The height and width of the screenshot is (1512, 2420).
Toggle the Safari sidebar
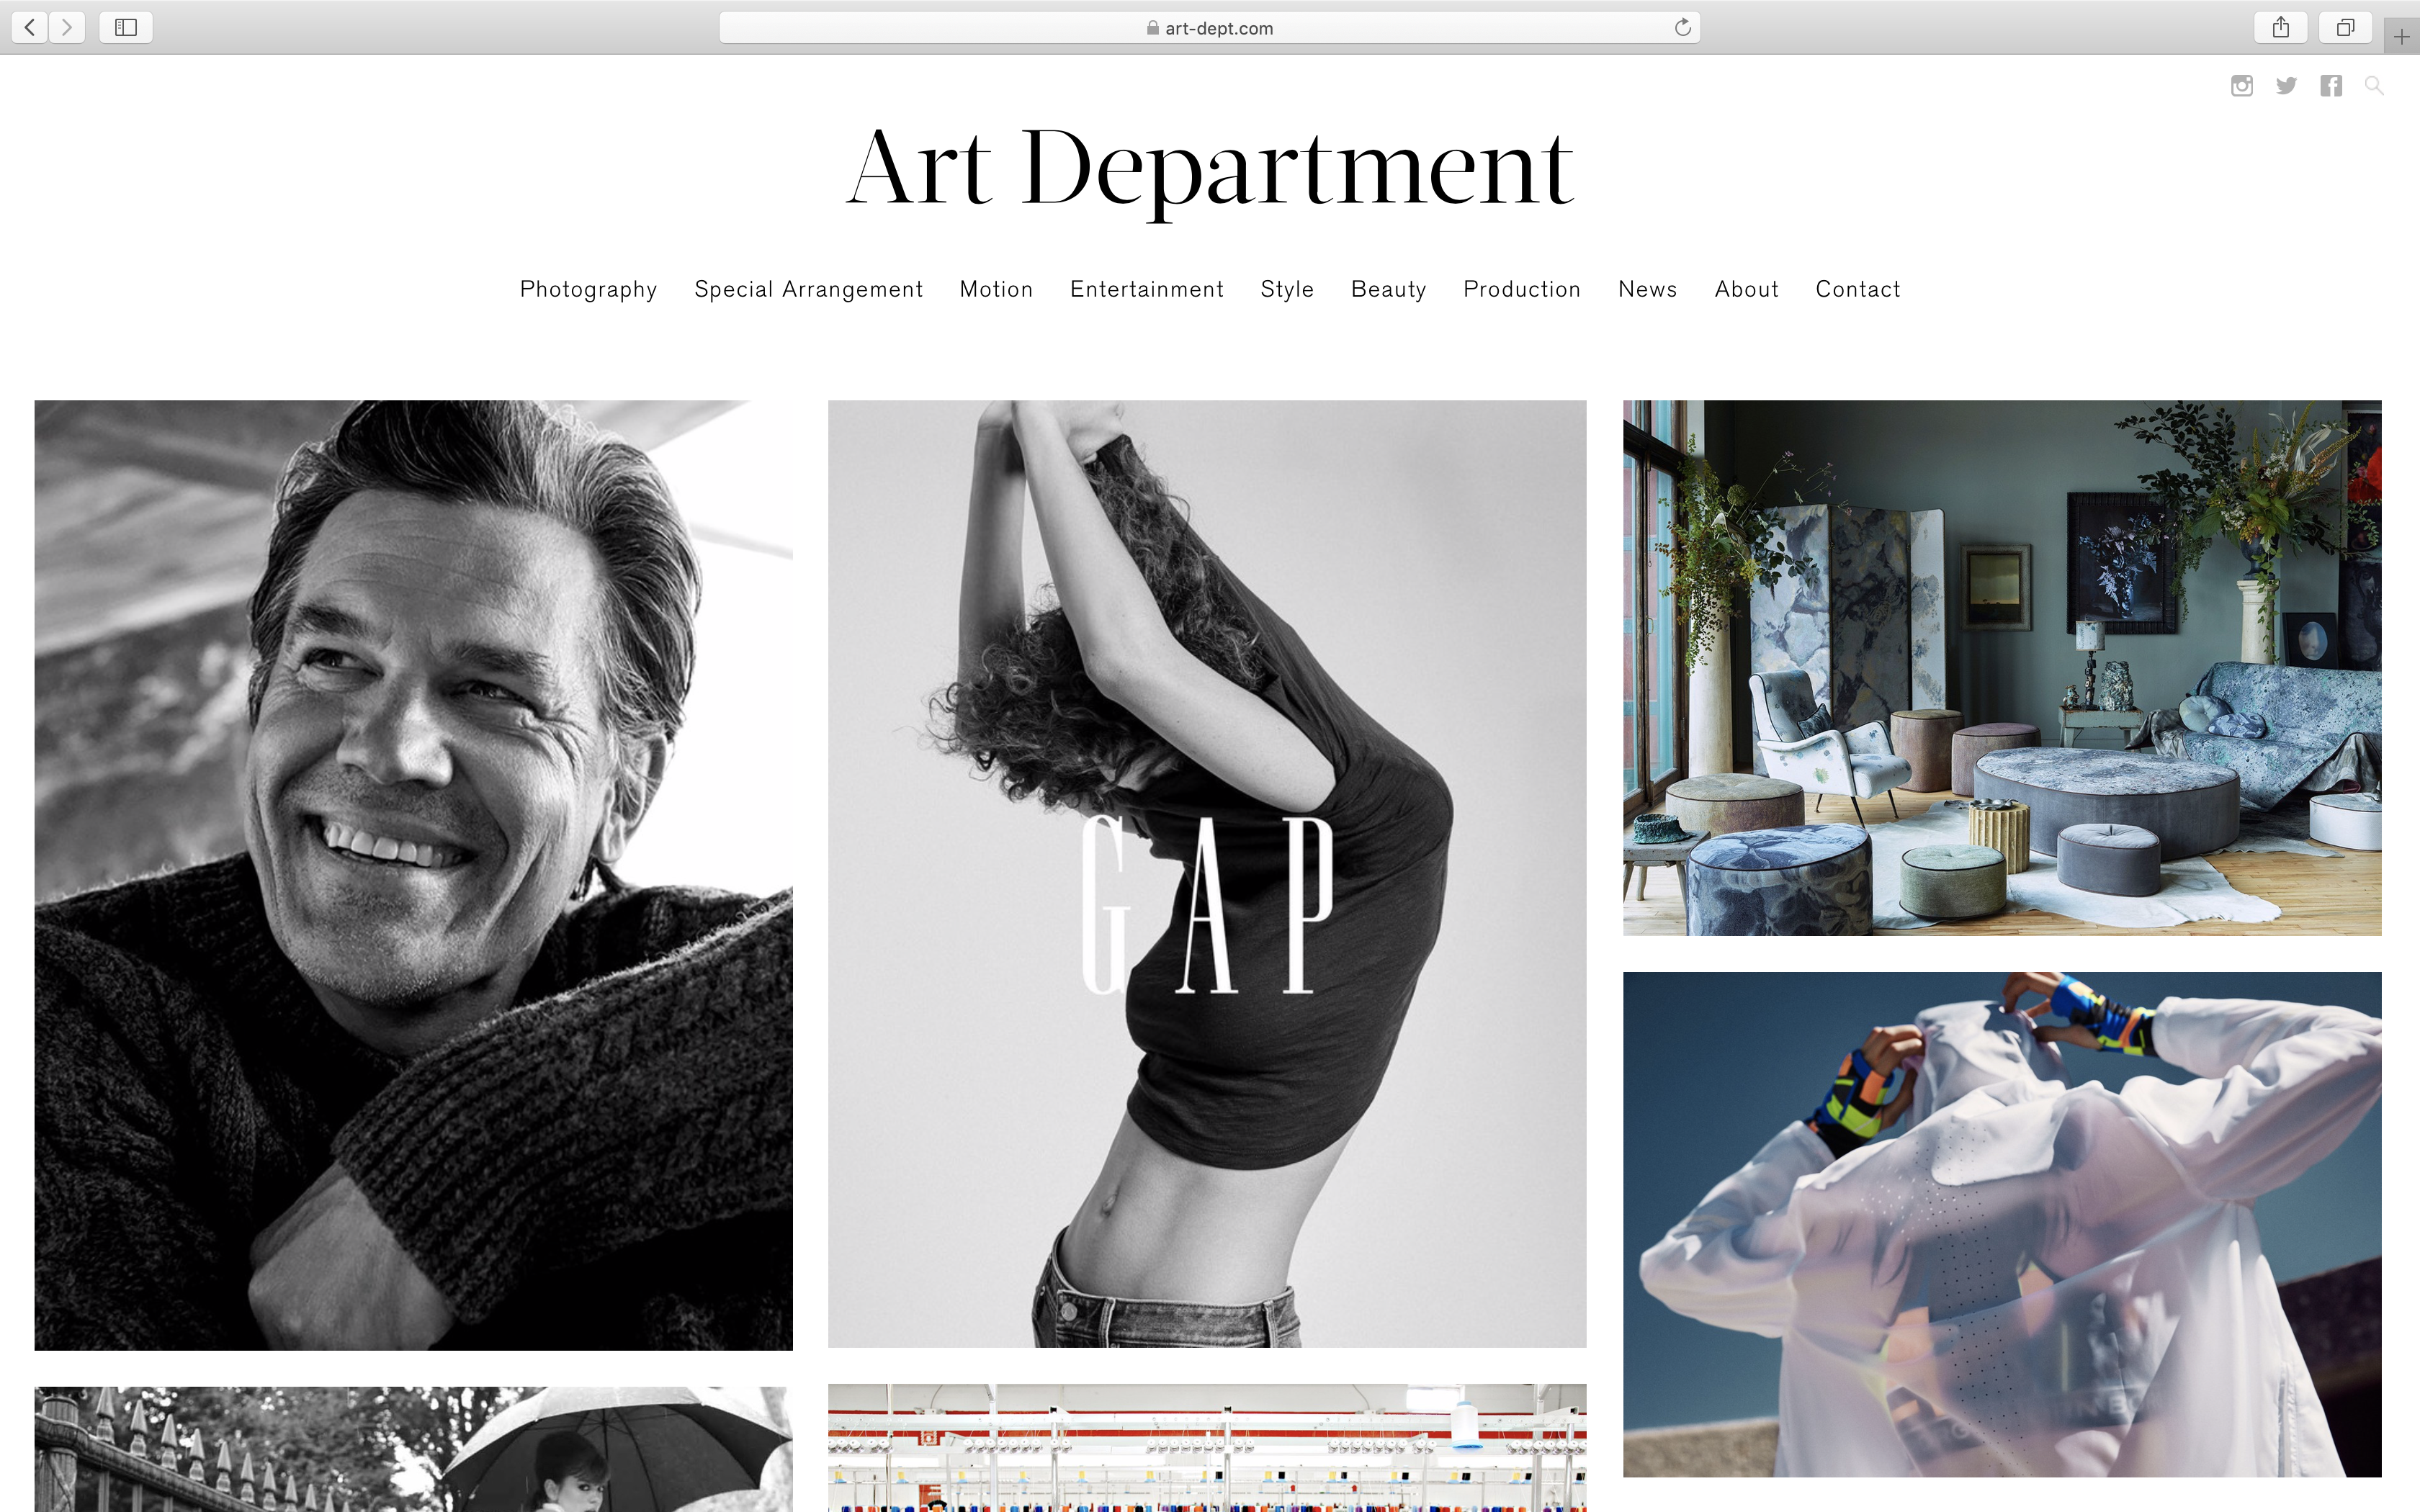pyautogui.click(x=125, y=27)
